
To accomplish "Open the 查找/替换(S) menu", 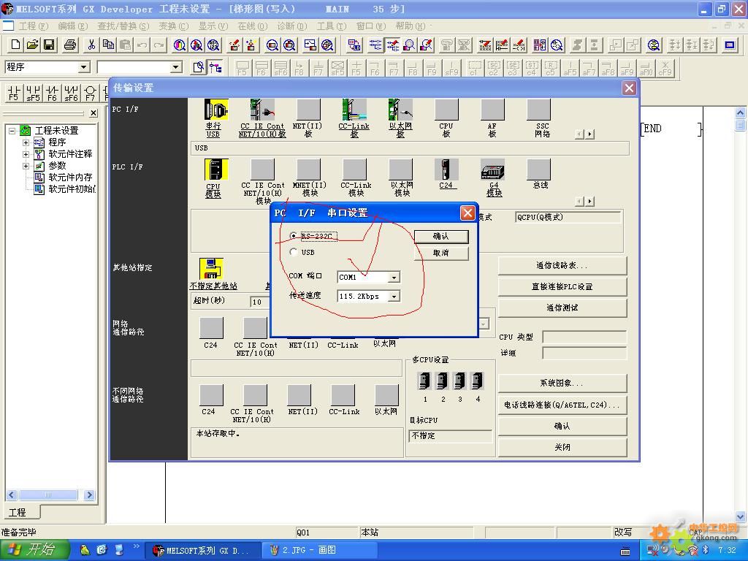I will pos(123,26).
